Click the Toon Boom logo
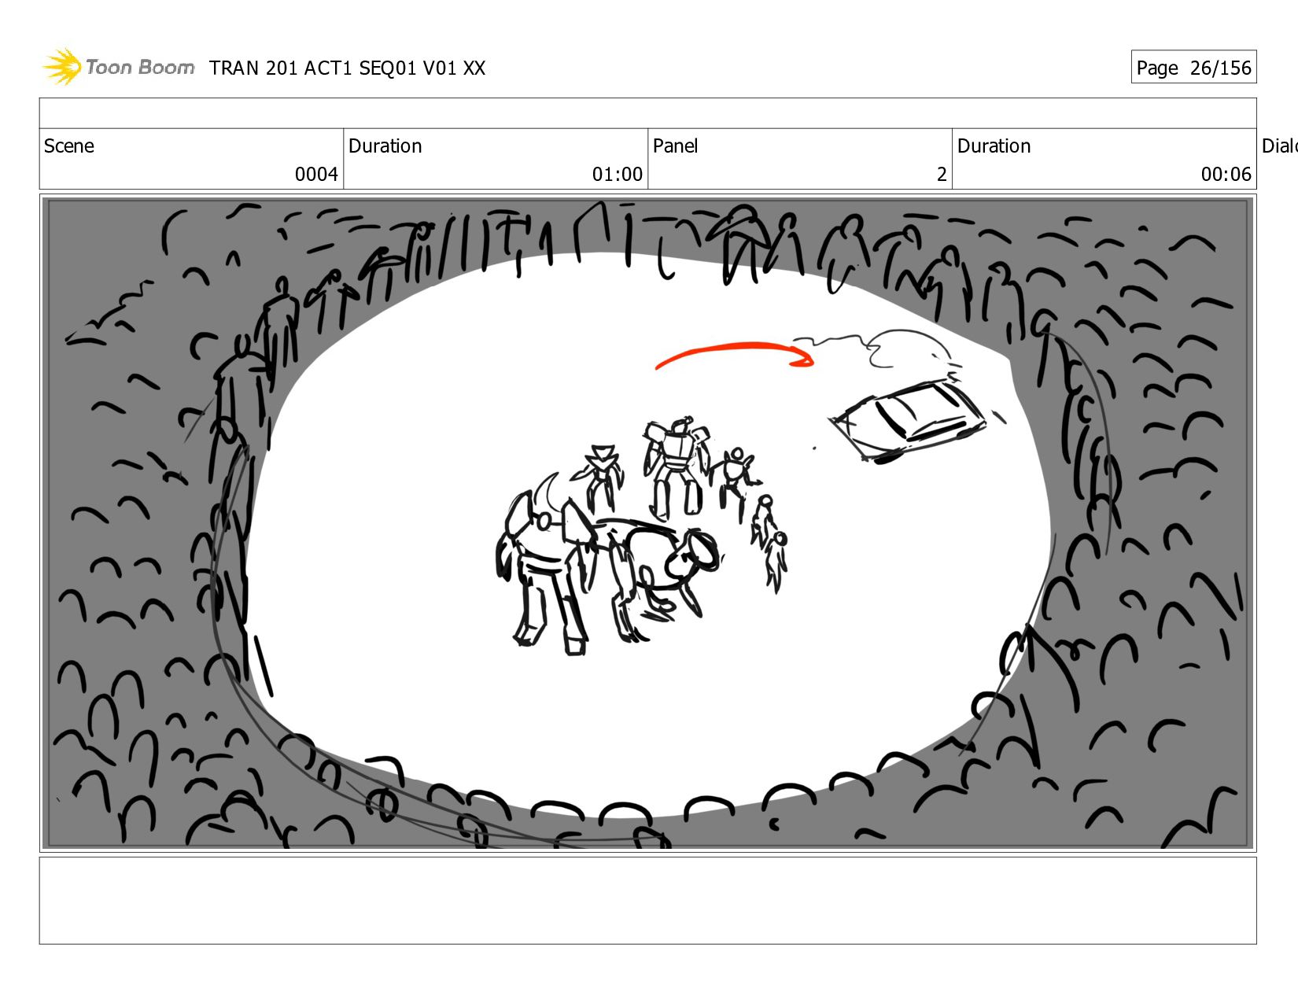Viewport: 1298px width, 1003px height. pos(118,67)
